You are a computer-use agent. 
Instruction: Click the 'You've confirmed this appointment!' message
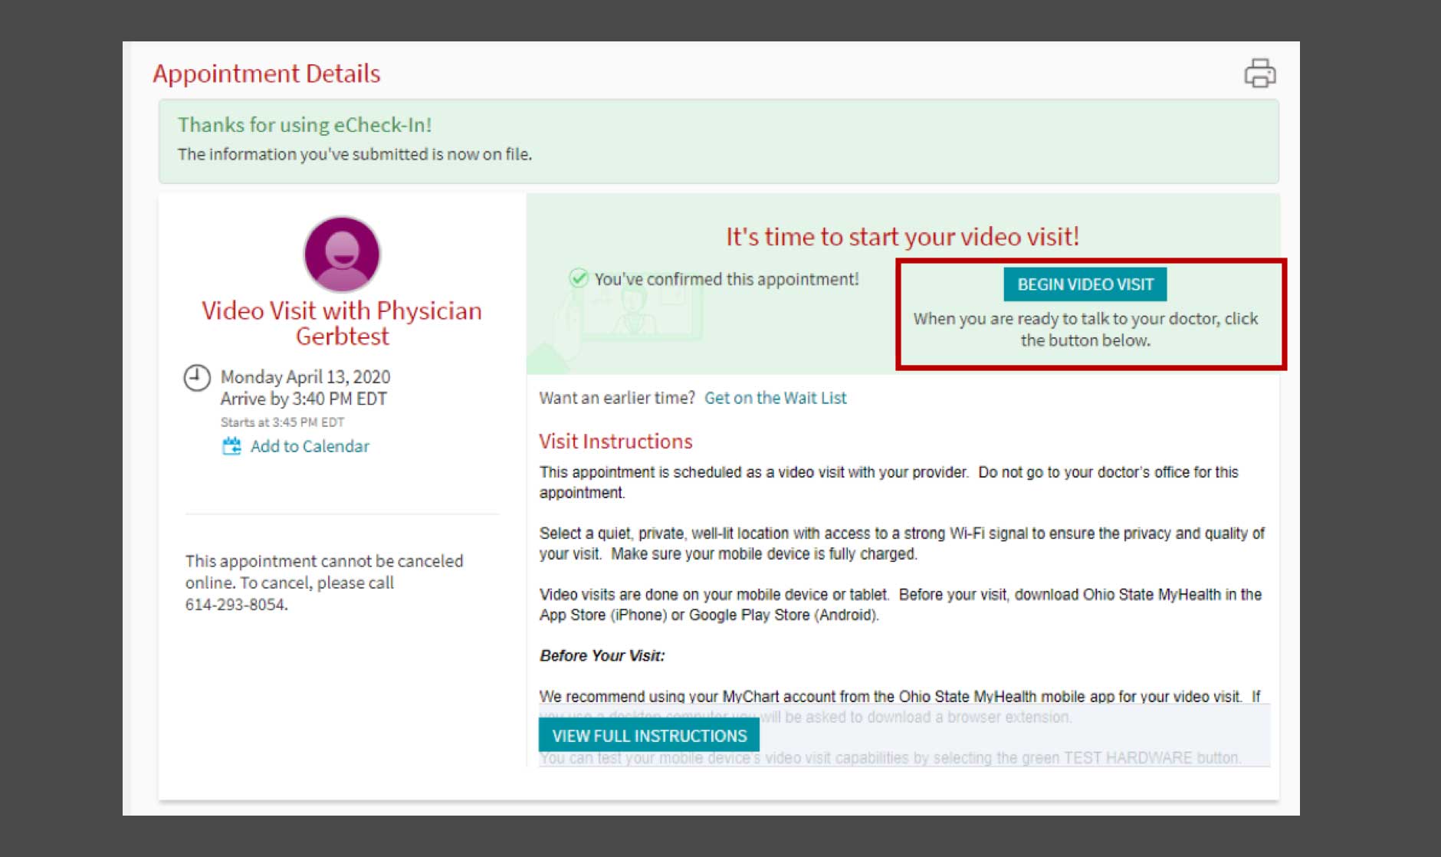point(726,279)
